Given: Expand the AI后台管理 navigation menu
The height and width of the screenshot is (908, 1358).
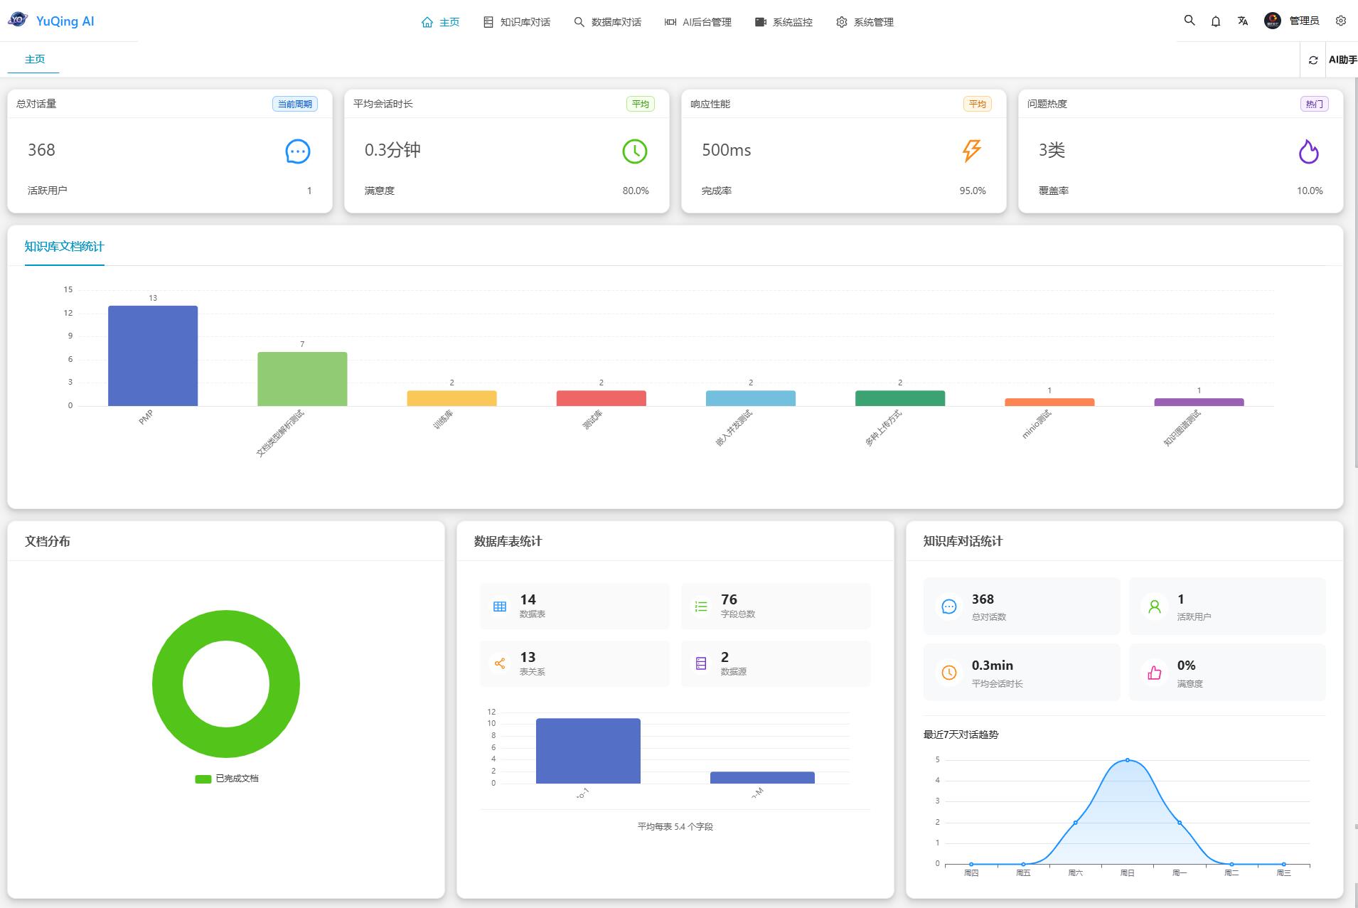Looking at the screenshot, I should pos(698,22).
